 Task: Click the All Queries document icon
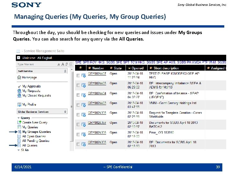19,145
